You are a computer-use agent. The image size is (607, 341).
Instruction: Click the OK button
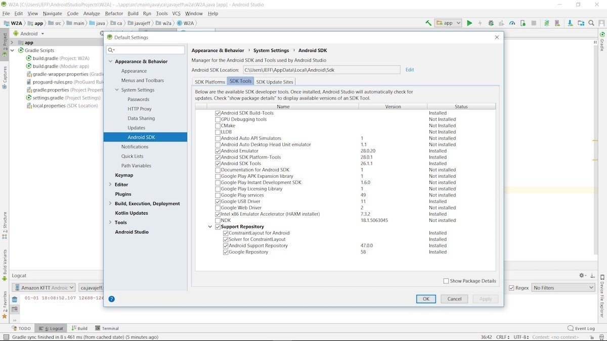[426, 299]
